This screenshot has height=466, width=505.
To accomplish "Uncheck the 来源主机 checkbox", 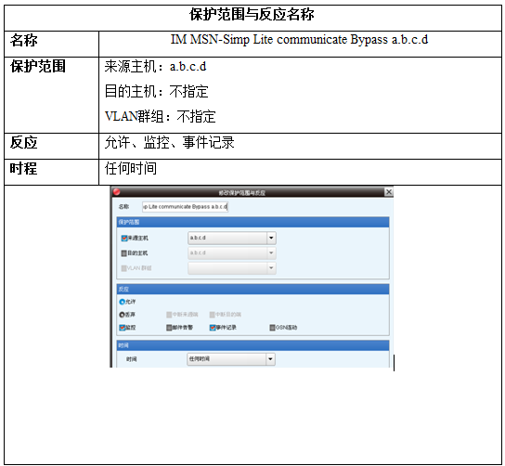I will point(124,239).
